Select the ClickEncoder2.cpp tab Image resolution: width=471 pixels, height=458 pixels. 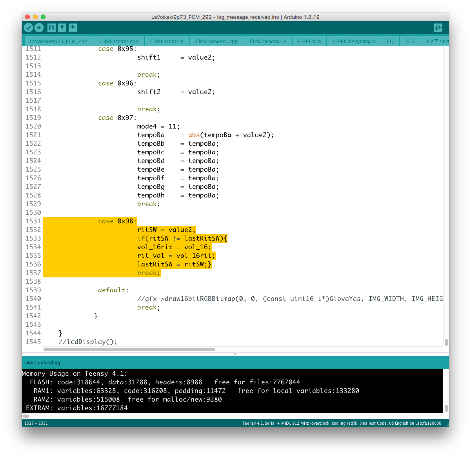pyautogui.click(x=216, y=41)
